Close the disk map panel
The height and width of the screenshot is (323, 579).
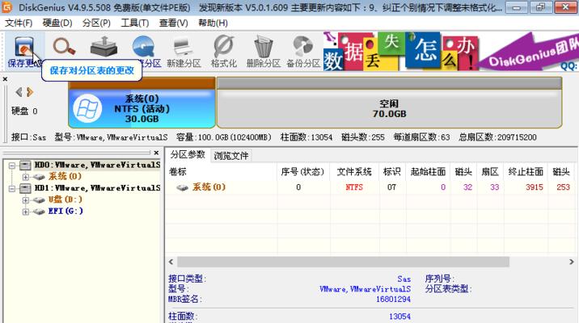tap(5, 79)
